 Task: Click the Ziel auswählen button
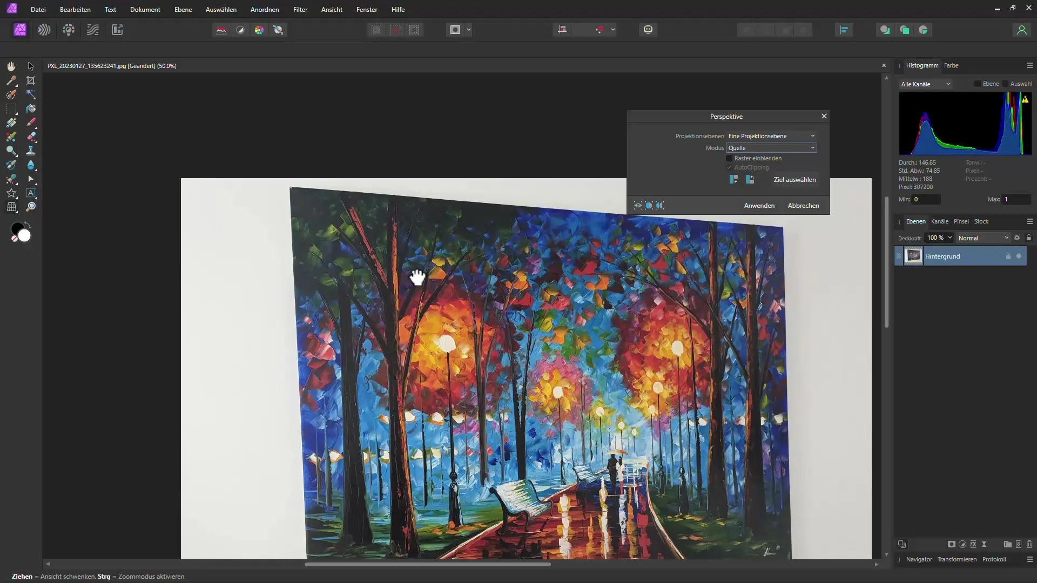(x=794, y=179)
